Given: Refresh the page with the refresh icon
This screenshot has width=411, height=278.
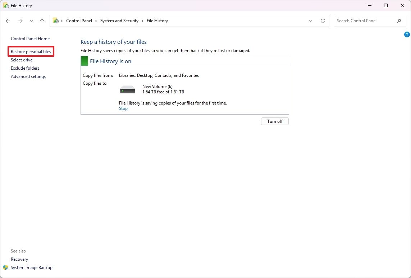Looking at the screenshot, I should tap(323, 21).
